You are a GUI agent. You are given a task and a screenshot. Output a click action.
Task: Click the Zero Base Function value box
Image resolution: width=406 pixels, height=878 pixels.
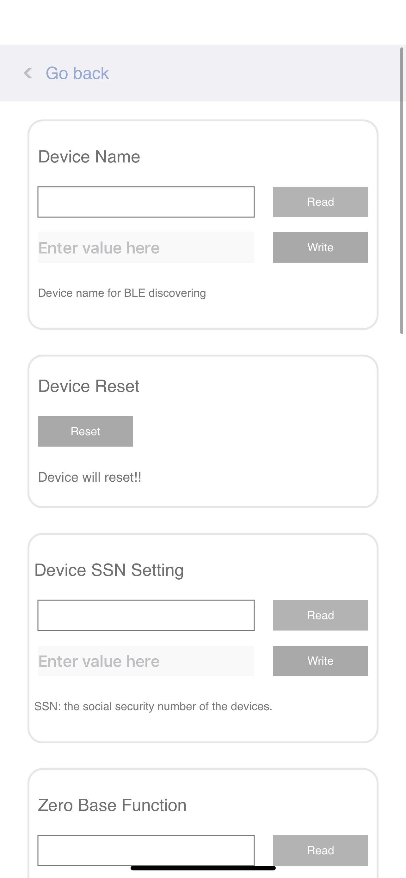146,851
